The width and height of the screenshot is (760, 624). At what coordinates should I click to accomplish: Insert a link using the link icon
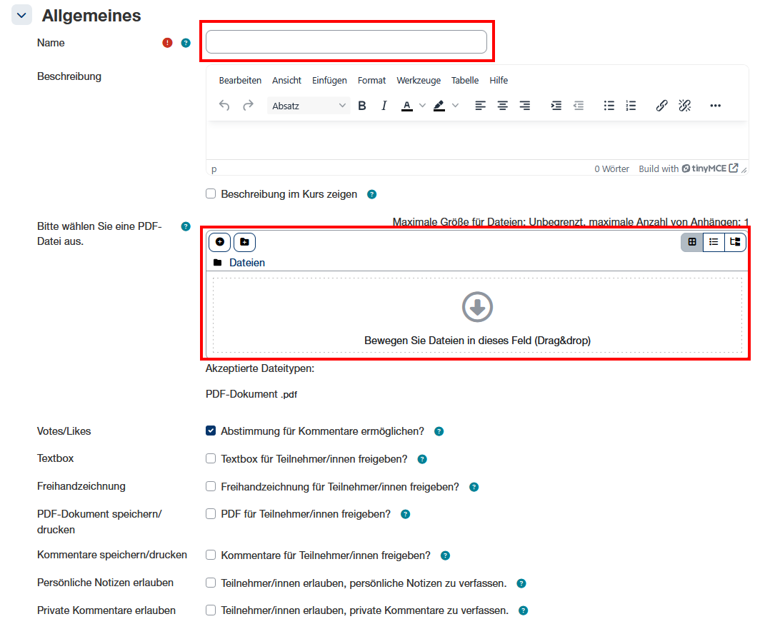(661, 106)
